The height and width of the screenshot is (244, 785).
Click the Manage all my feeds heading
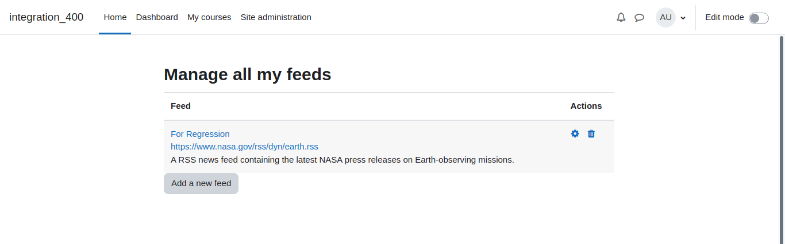(248, 74)
